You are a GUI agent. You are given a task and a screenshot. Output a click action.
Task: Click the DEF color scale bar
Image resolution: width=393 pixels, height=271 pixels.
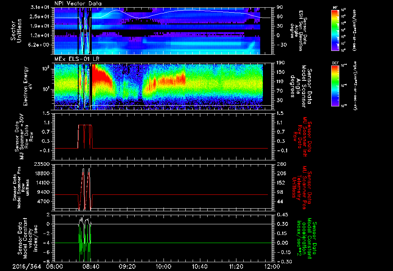tap(335, 86)
